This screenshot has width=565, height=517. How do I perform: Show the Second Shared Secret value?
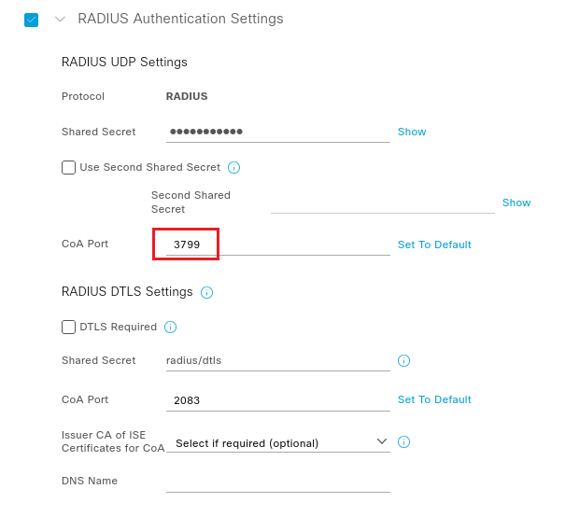tap(516, 203)
